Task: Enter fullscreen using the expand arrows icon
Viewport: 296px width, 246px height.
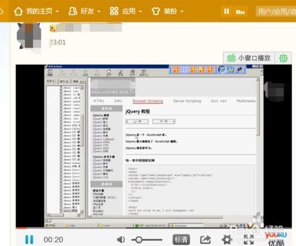Action: point(248,240)
